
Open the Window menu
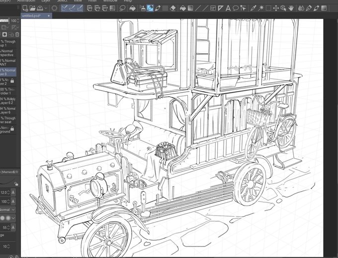click(110, 1)
